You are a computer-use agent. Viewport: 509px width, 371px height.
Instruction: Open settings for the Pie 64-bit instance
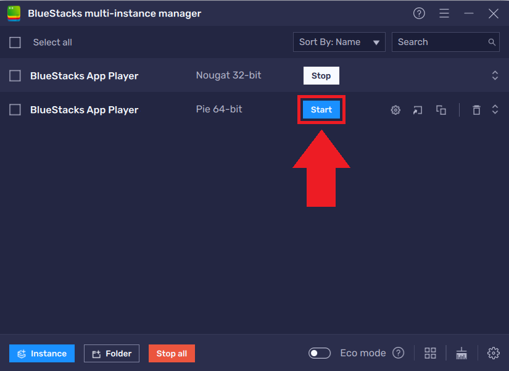[395, 109]
